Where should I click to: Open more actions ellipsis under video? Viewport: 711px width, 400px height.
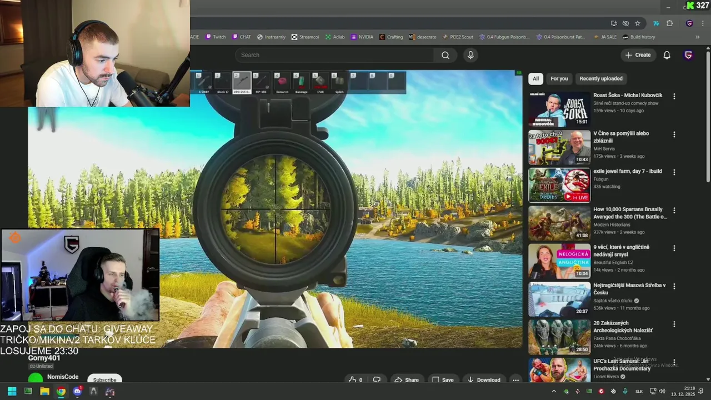click(515, 380)
